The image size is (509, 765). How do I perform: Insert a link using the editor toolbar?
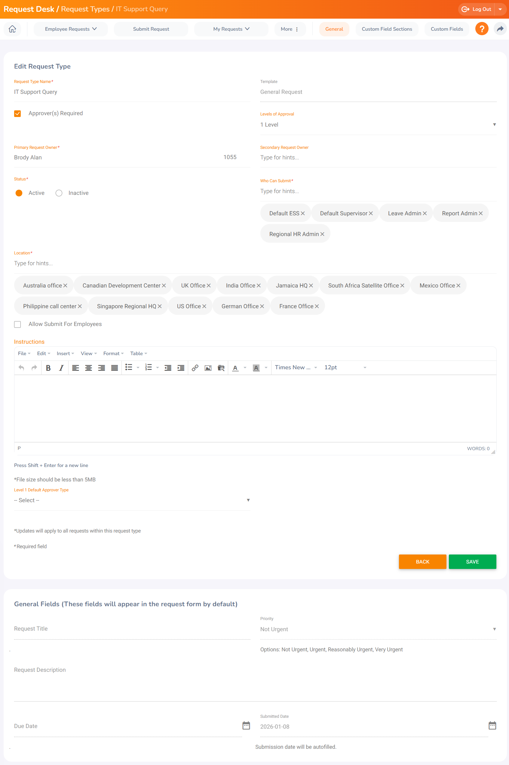[195, 367]
